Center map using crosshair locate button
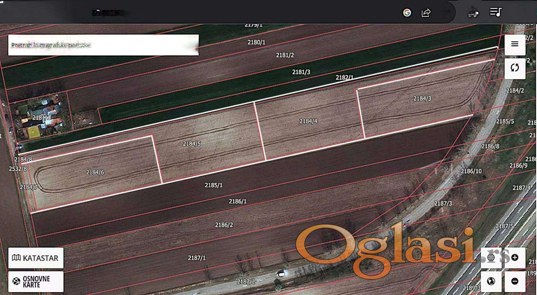Screen dimensions: 537x295 click(491, 257)
